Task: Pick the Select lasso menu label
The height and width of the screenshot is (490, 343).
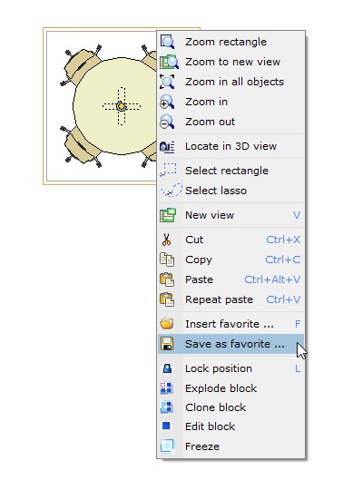Action: [x=216, y=191]
